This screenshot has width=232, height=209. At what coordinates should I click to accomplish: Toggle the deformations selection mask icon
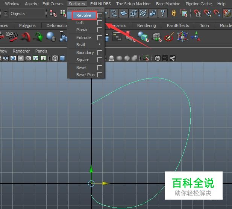133,13
